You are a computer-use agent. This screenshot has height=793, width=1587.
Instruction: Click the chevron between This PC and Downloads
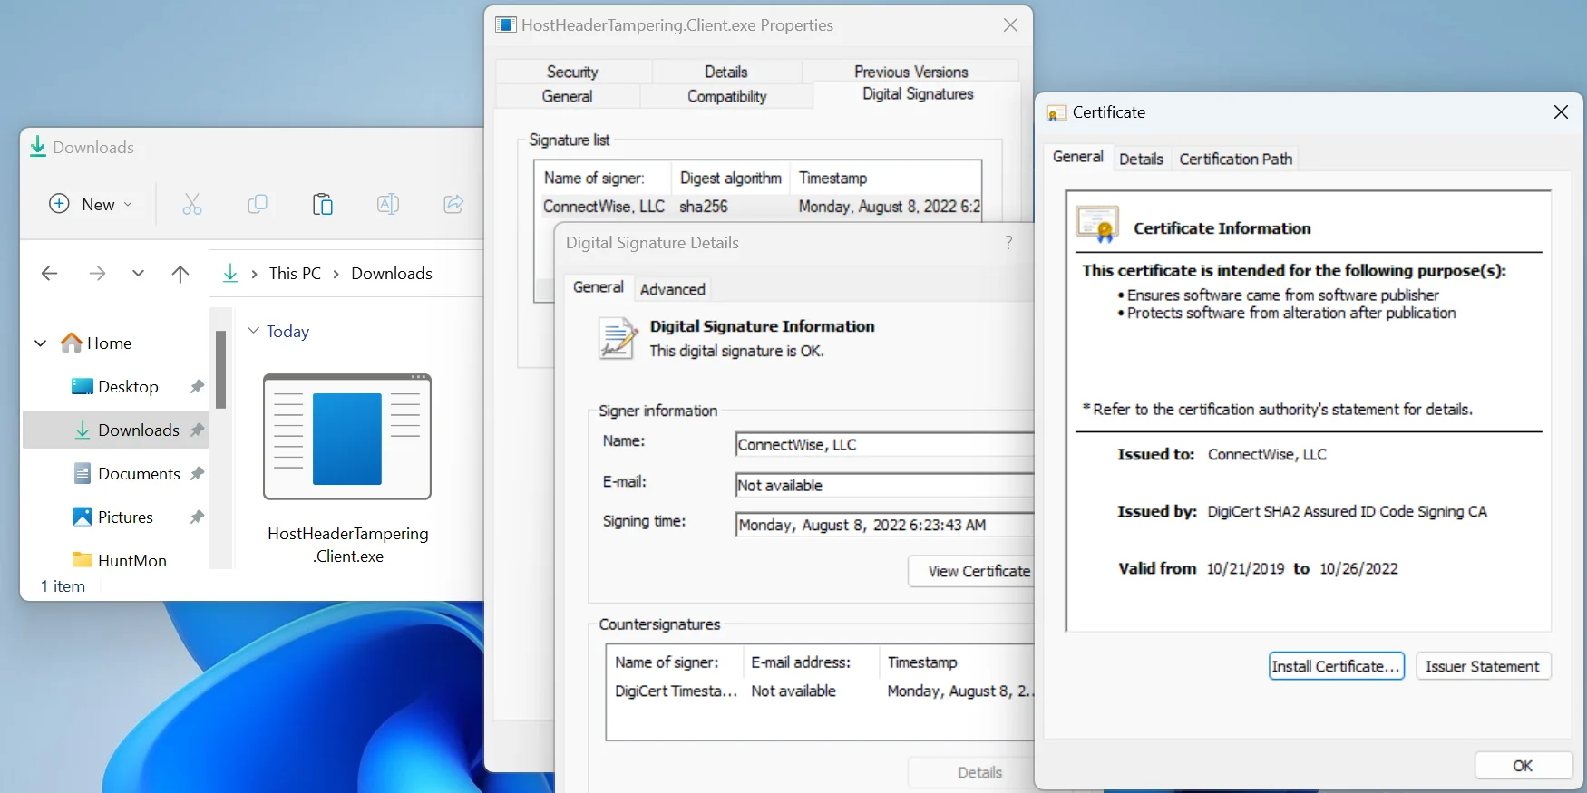click(x=336, y=274)
